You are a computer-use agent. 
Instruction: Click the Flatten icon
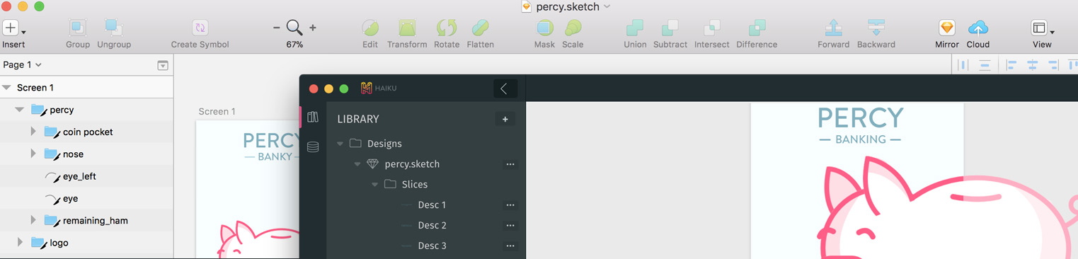tap(480, 28)
